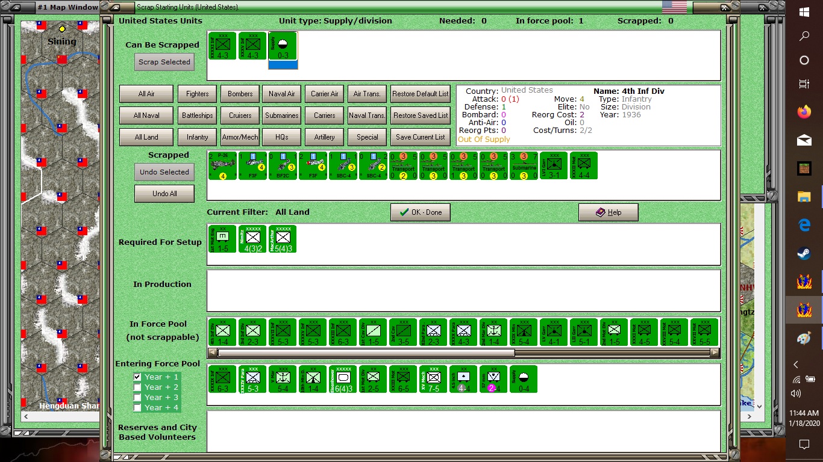The width and height of the screenshot is (823, 462).
Task: Filter units by All Air
Action: coord(146,94)
